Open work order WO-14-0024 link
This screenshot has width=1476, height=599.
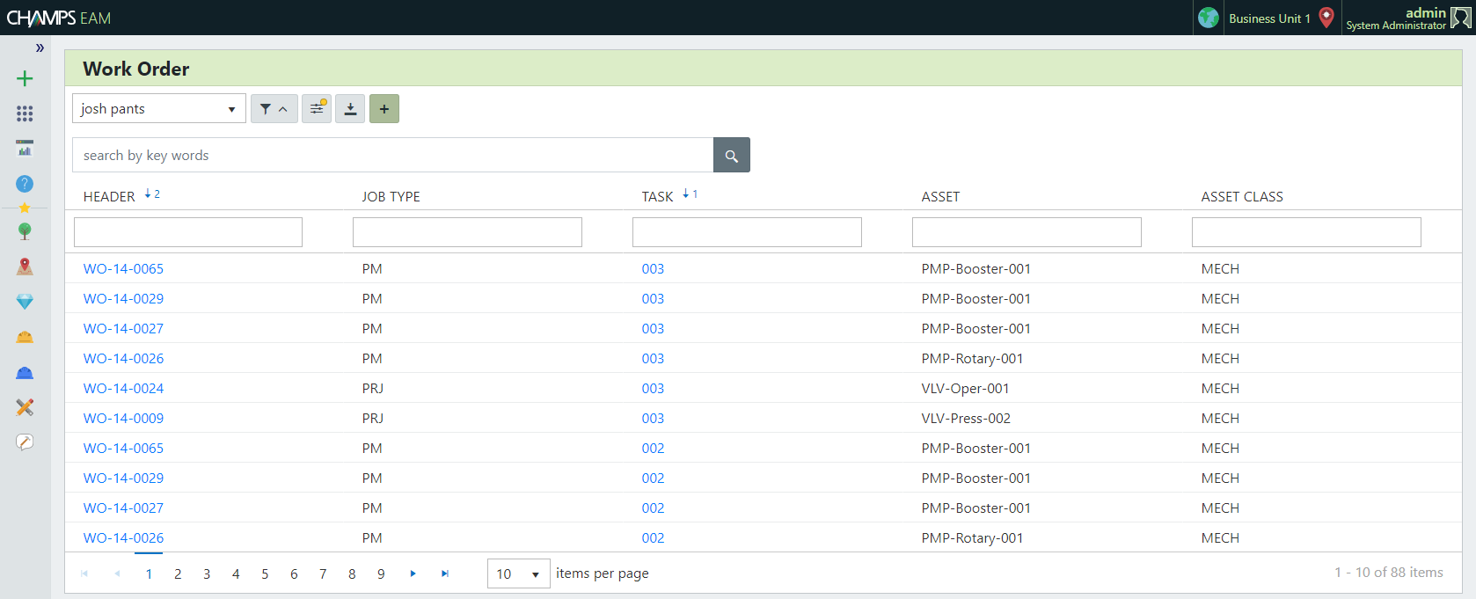point(123,388)
